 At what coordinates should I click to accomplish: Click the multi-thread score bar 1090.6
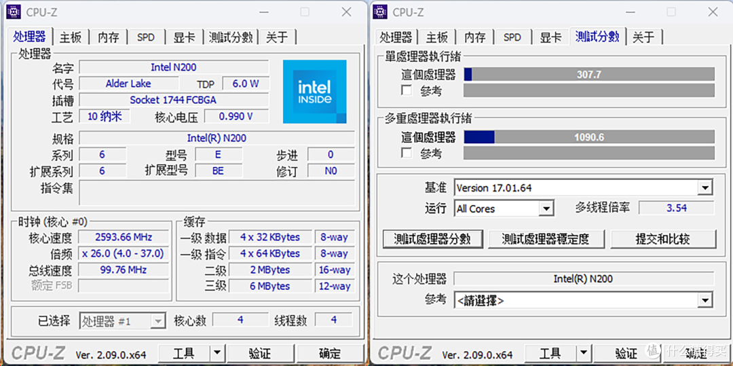[x=589, y=137]
